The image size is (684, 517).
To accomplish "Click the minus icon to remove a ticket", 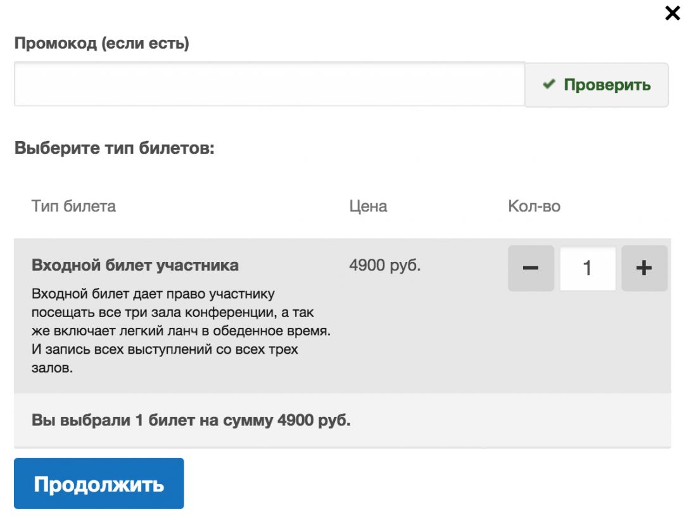I will [531, 268].
